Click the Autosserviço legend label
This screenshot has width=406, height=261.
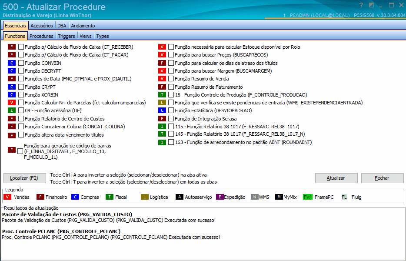[x=198, y=197]
